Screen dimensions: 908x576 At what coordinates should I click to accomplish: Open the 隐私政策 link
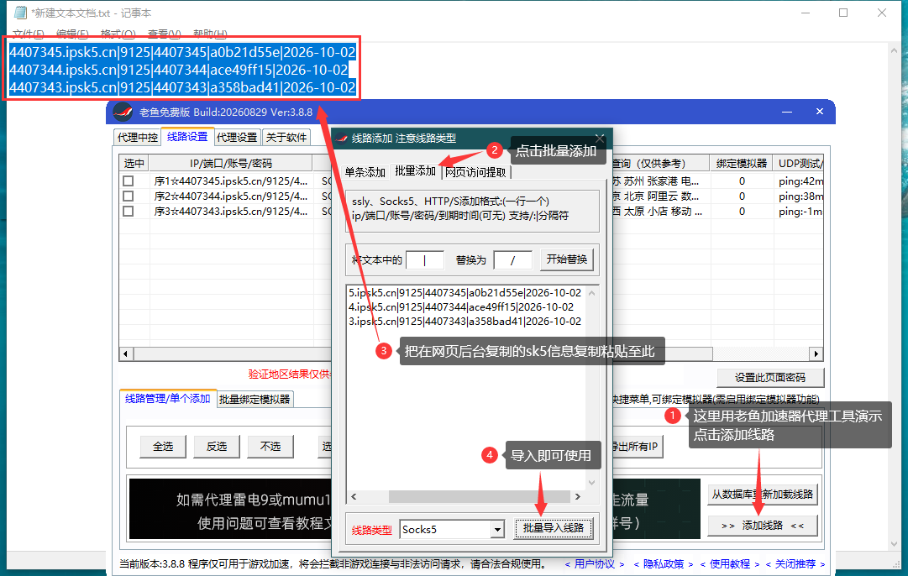click(x=664, y=564)
